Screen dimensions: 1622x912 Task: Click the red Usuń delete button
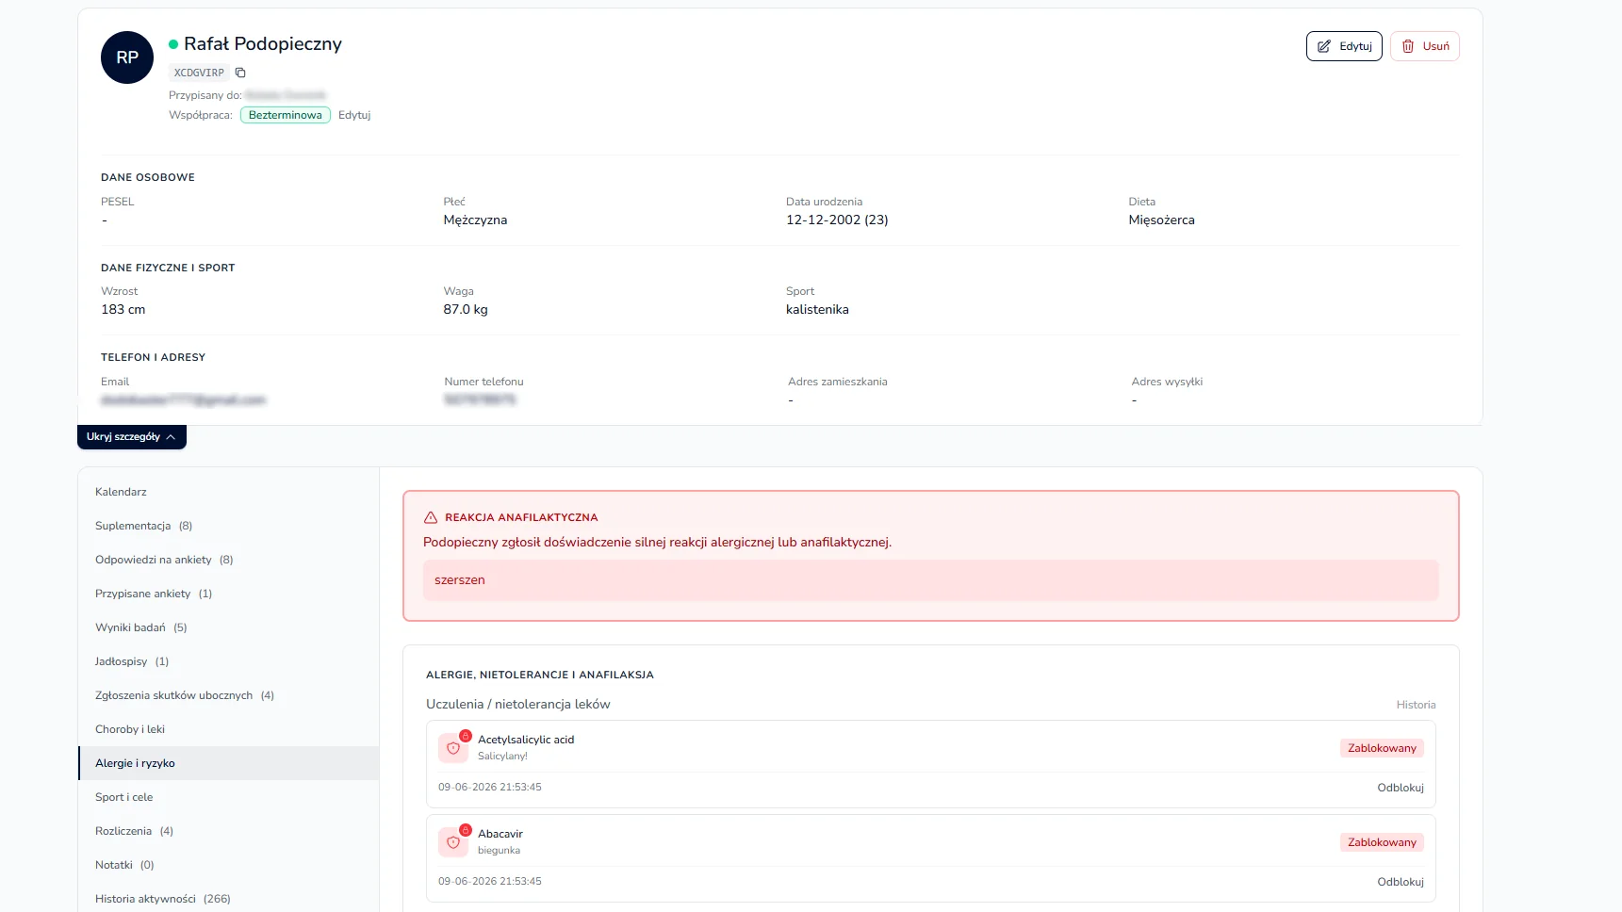point(1425,46)
